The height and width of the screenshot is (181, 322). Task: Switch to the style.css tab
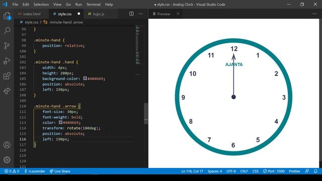click(66, 14)
